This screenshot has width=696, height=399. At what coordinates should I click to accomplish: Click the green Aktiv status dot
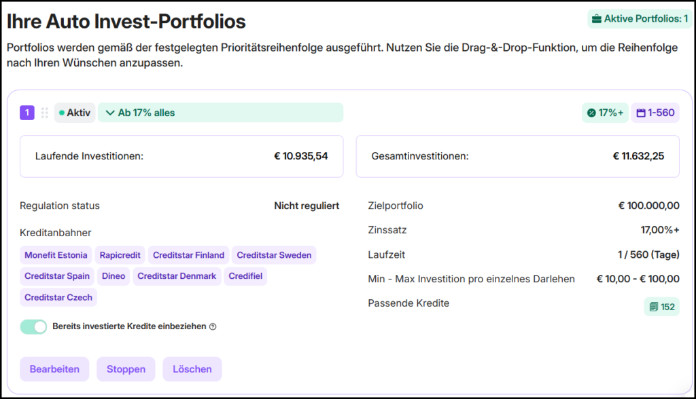point(62,113)
